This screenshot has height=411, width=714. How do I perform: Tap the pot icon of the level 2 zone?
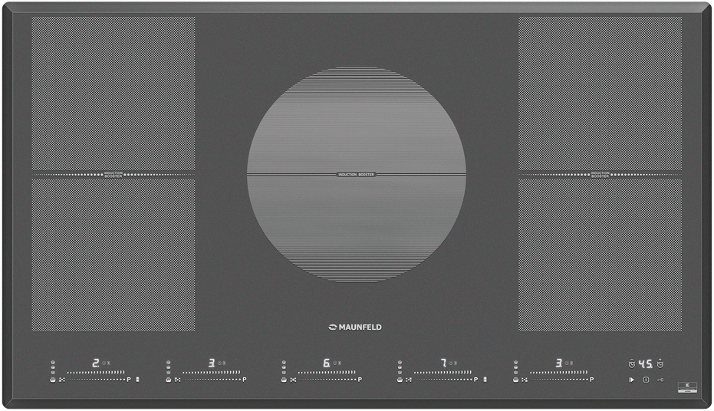pos(53,380)
